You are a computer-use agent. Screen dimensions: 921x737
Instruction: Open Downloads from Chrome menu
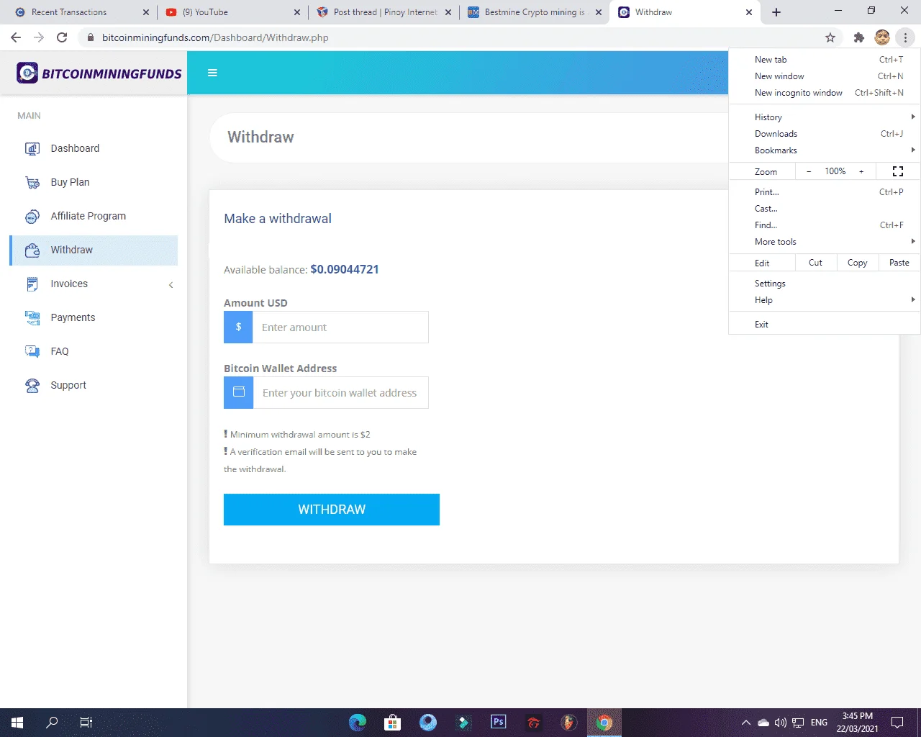coord(825,134)
